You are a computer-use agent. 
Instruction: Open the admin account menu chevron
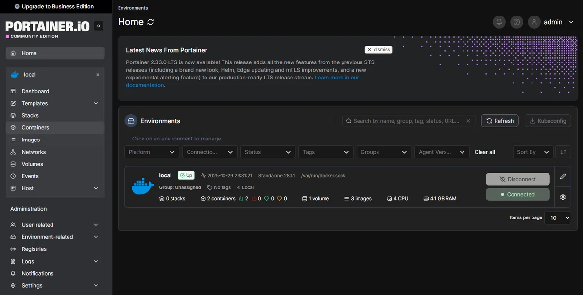coord(571,22)
